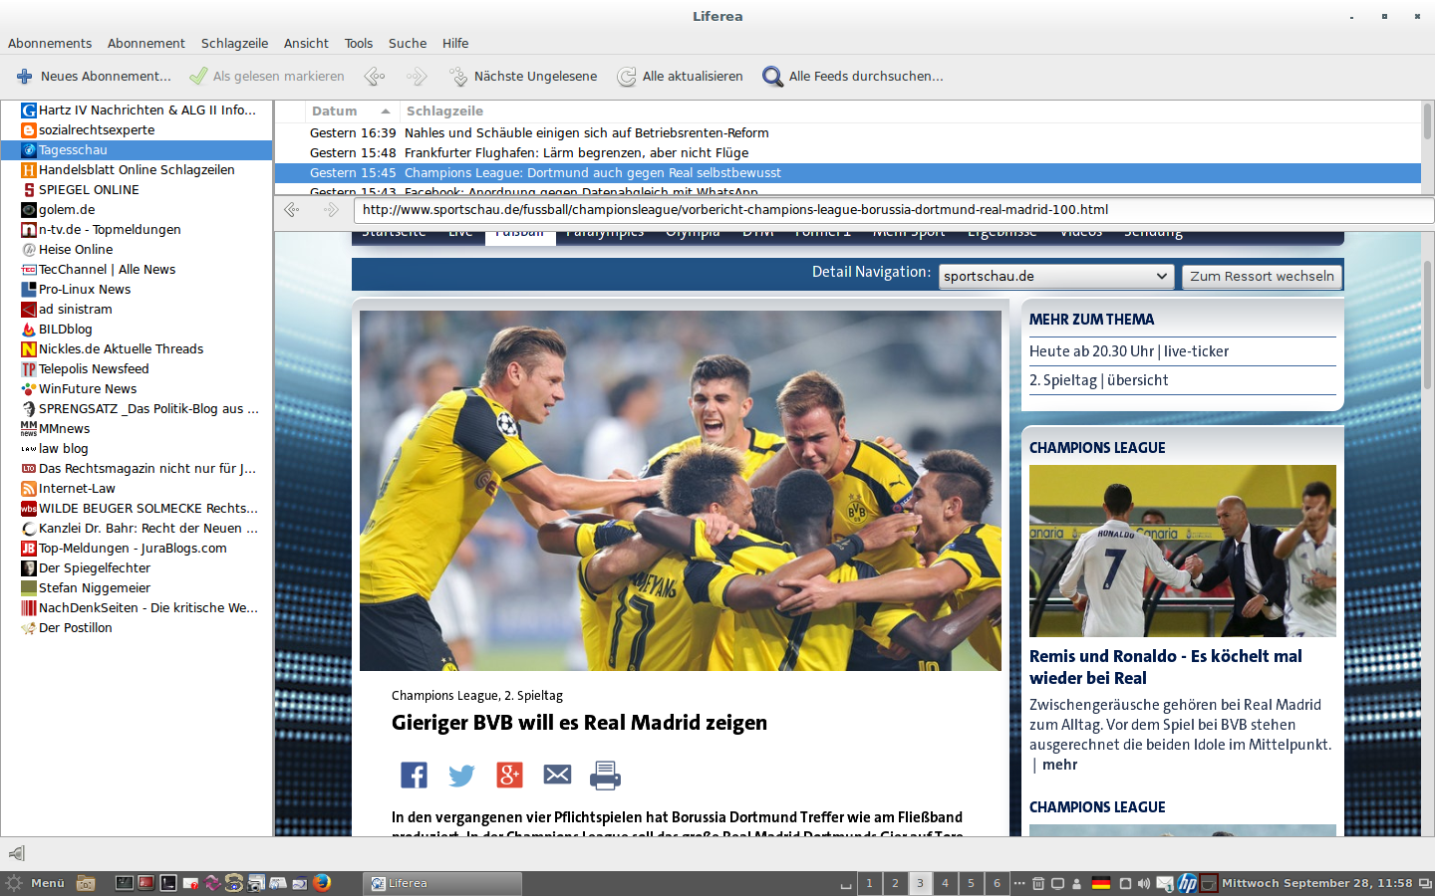This screenshot has height=896, width=1435.
Task: Share article on Google Plus
Action: click(x=509, y=775)
